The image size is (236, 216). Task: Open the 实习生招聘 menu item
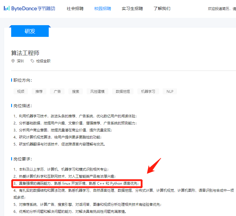point(132,8)
